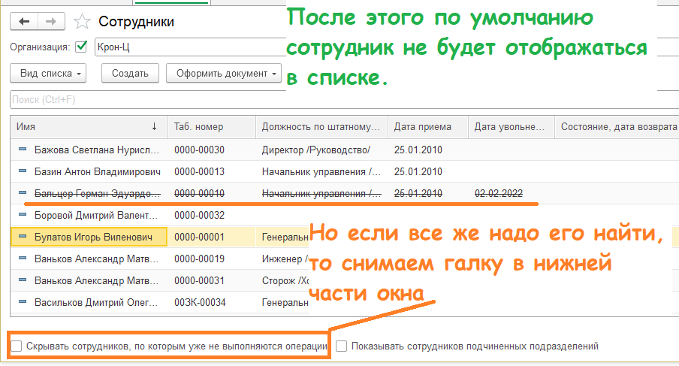Click tab number 0000-00001

click(x=199, y=237)
